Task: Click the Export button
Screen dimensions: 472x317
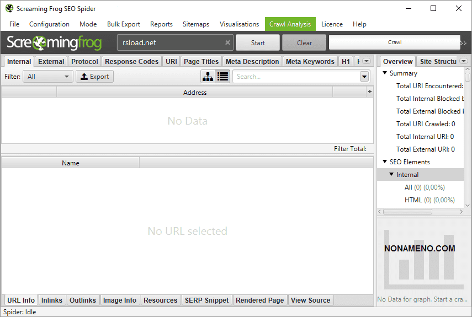Action: (94, 77)
